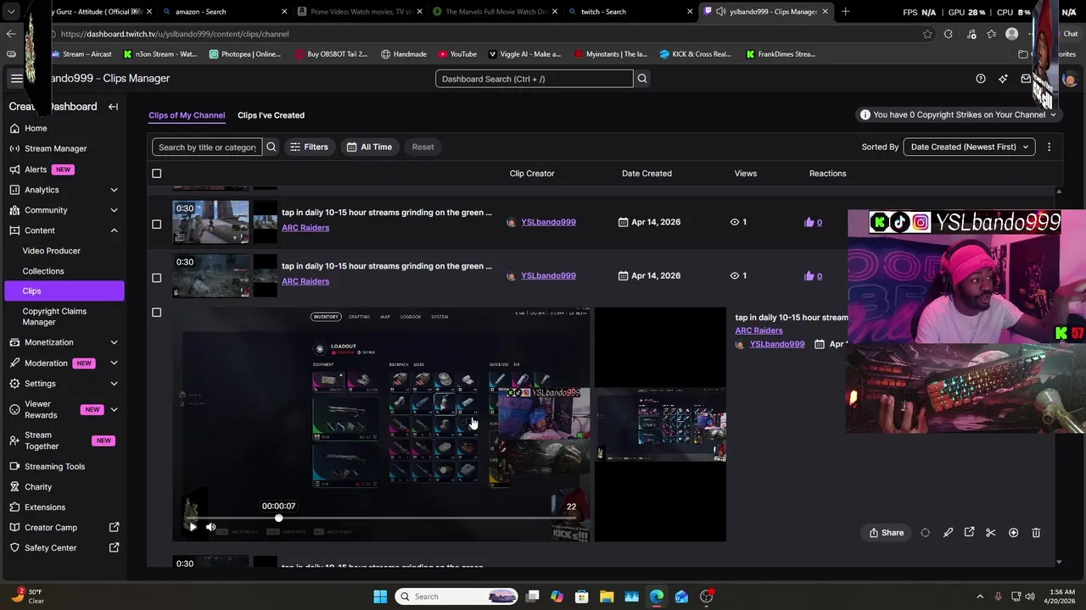Expand the Copyright Strikes notice chevron
Screen dimensions: 1086x610
(x=1053, y=114)
